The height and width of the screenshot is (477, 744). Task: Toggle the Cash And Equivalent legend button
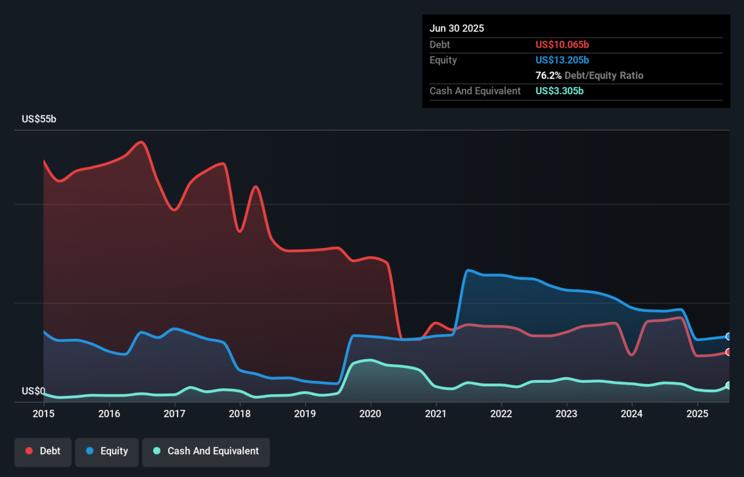click(x=206, y=451)
